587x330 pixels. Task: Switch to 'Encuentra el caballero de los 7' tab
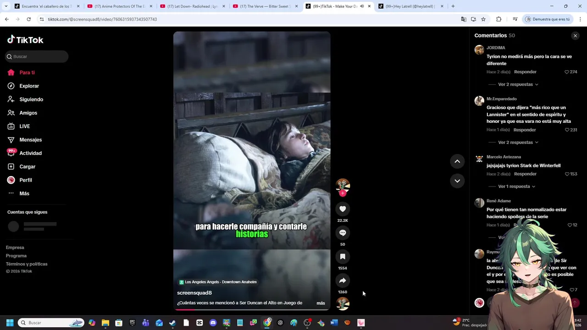(47, 6)
